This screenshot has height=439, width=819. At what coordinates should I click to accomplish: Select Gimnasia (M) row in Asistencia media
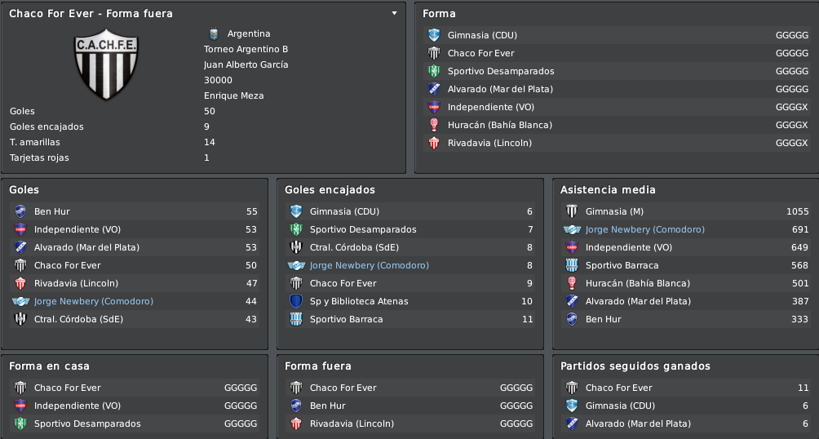[686, 211]
